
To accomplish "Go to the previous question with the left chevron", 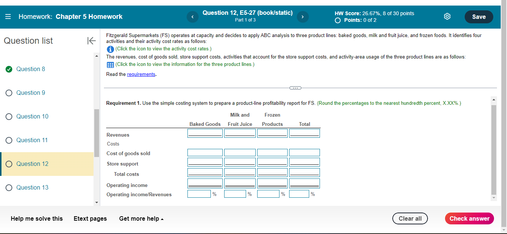I will point(192,17).
